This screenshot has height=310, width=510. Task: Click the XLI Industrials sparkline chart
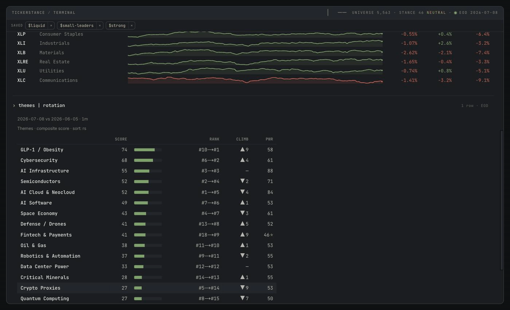tap(255, 43)
